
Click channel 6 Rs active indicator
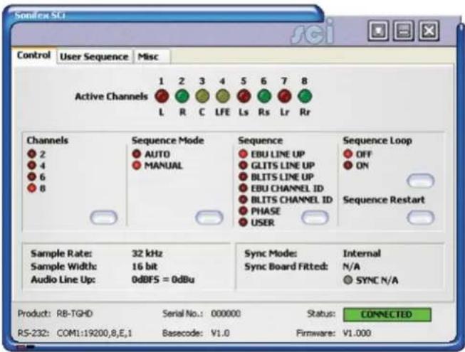point(264,96)
